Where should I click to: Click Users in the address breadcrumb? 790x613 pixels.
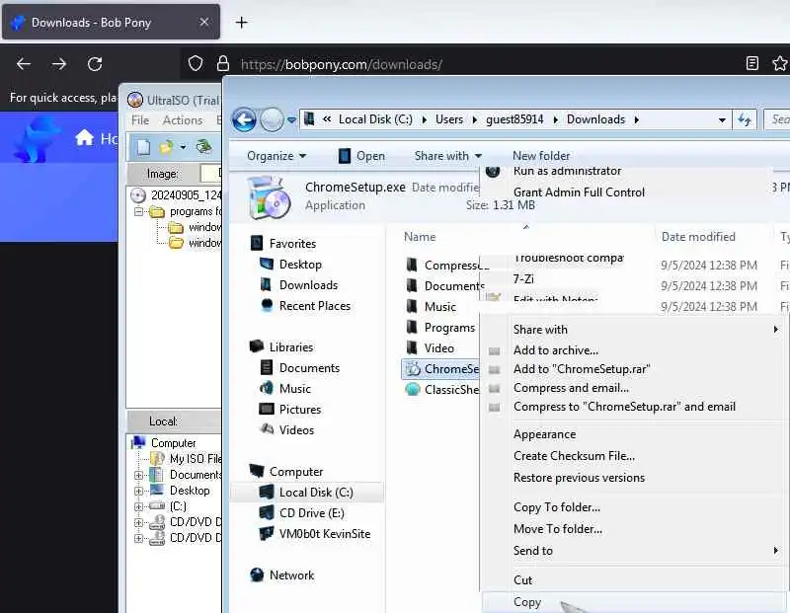[x=449, y=119]
